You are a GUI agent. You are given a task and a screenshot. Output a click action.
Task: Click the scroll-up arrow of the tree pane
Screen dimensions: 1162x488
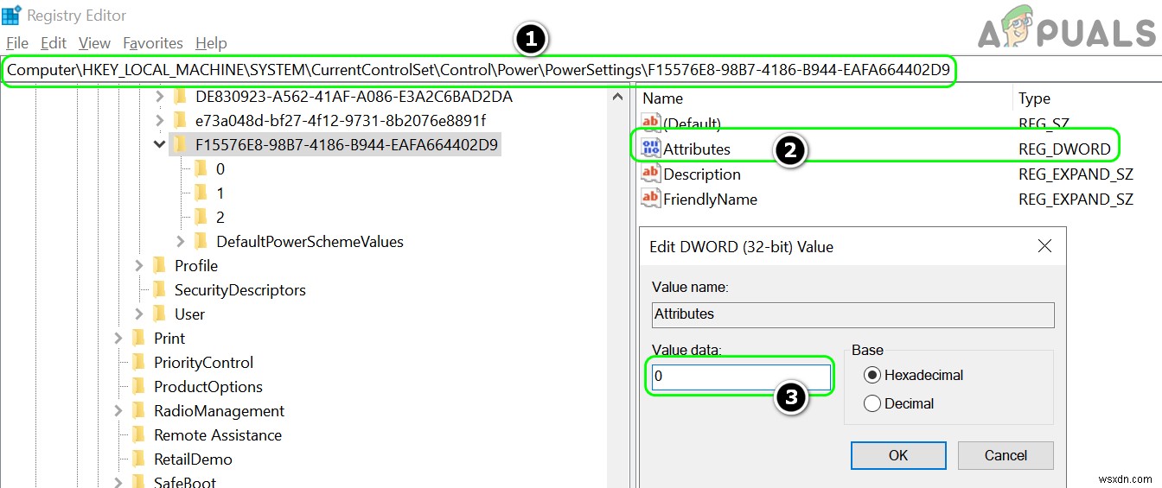coord(617,97)
